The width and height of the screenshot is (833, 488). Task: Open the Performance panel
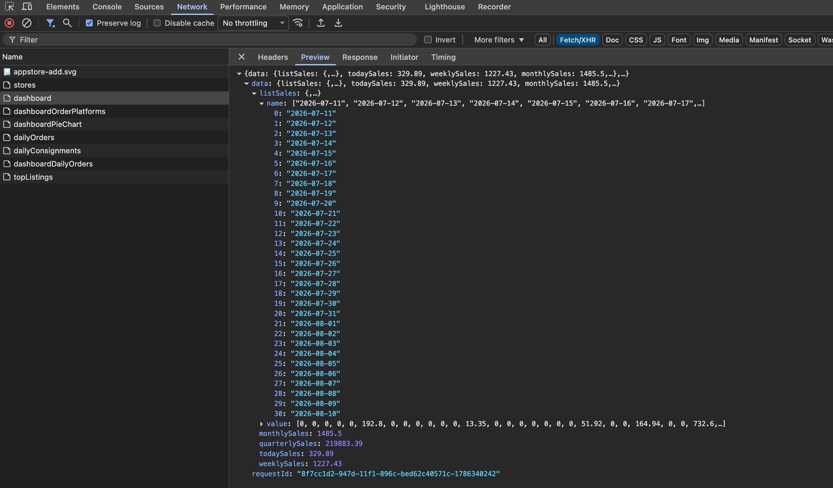click(243, 7)
